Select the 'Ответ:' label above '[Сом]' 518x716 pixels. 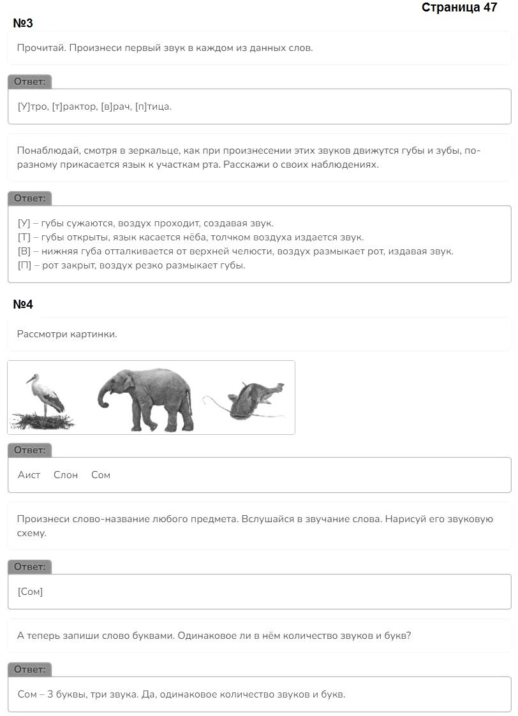(x=30, y=567)
